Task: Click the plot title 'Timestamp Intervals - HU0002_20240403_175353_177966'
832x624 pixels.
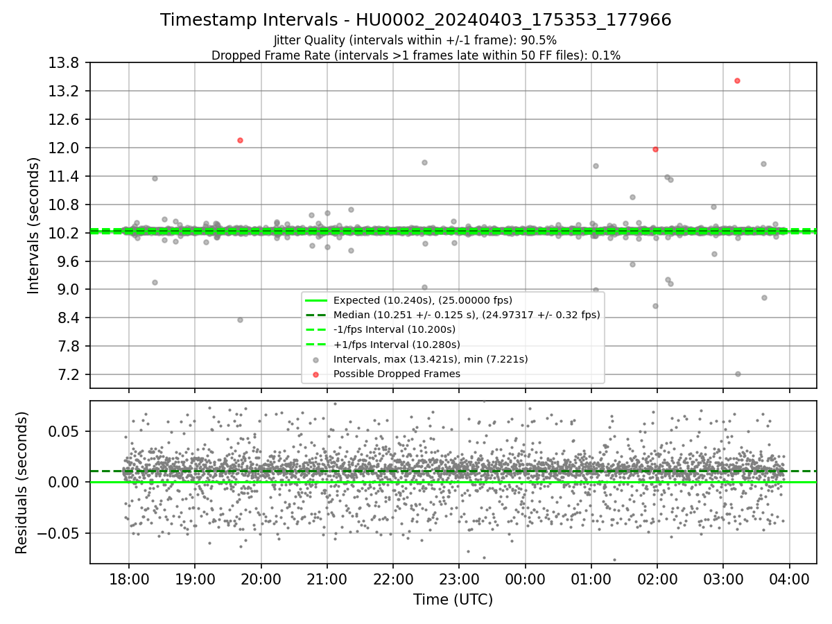Action: click(416, 20)
